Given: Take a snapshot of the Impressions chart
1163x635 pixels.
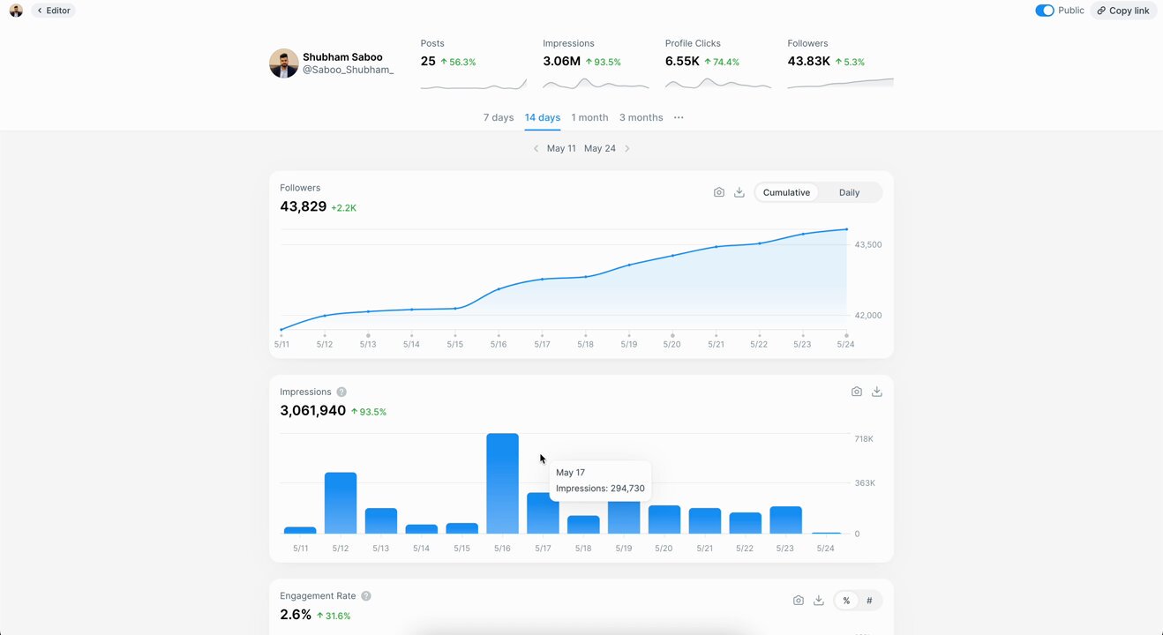Looking at the screenshot, I should (857, 392).
